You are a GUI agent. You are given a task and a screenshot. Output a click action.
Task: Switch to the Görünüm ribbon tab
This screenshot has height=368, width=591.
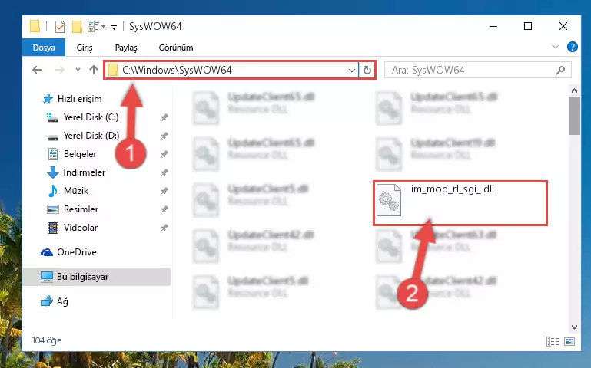pos(176,48)
